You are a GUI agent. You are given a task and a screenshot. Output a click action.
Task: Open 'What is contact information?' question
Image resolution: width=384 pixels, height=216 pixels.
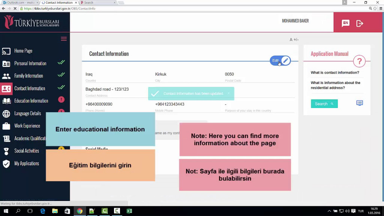[x=335, y=73]
